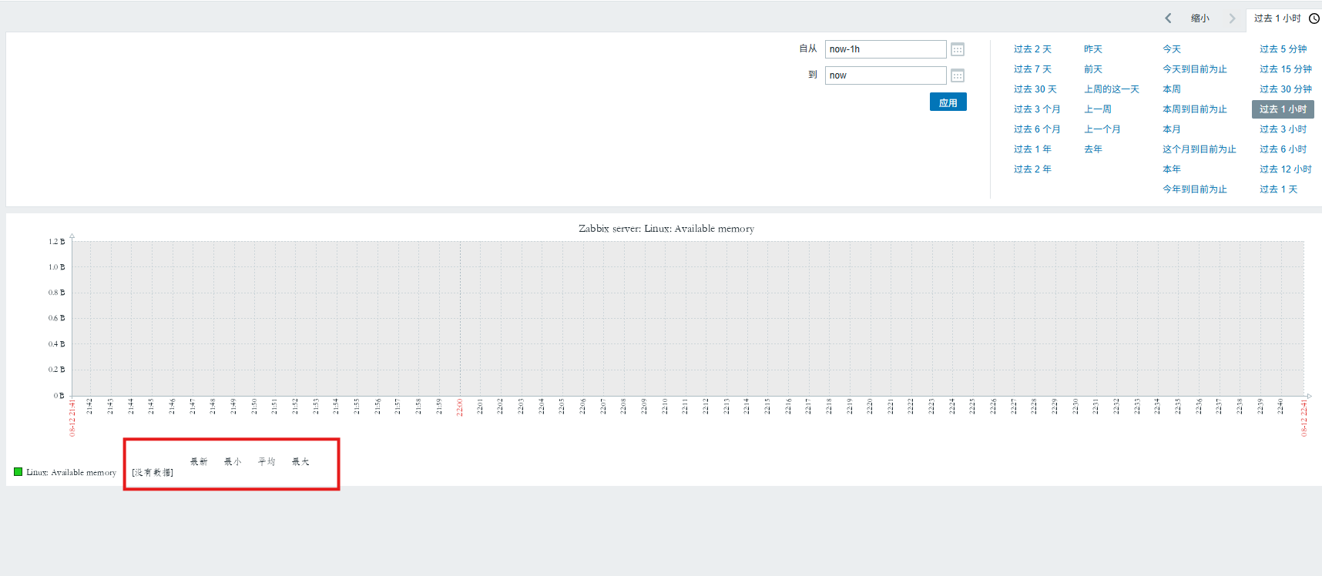The image size is (1322, 576).
Task: Click the clock icon on time tab
Action: point(1314,18)
